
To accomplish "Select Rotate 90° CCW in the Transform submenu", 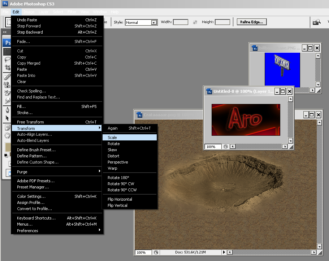I will [130, 190].
